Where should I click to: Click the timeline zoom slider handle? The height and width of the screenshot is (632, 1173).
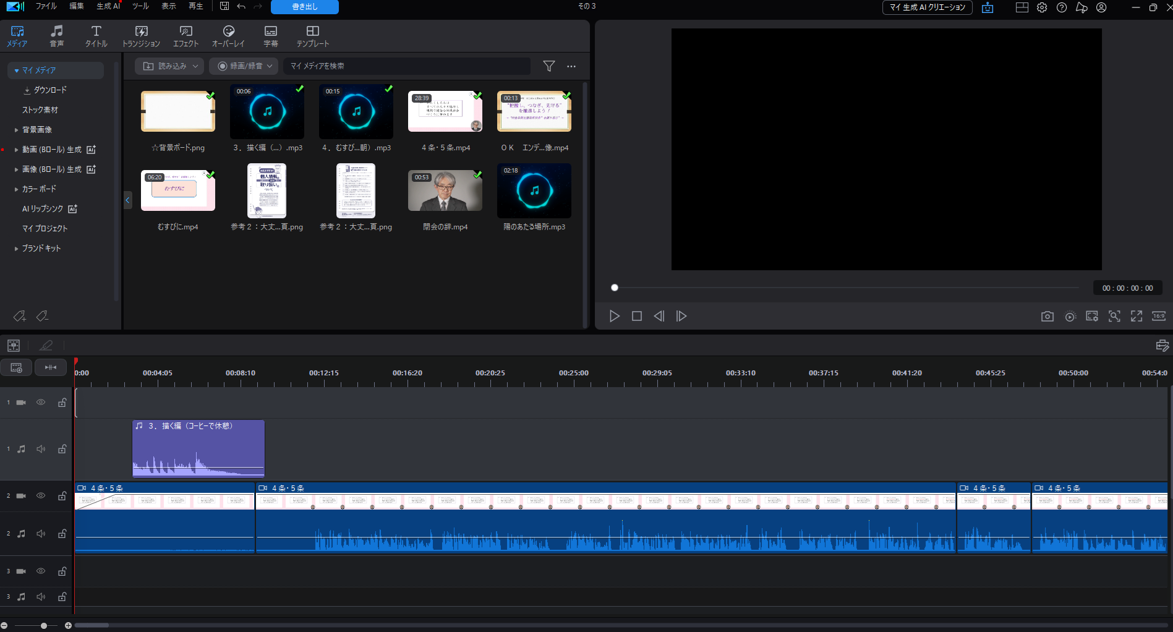[44, 626]
